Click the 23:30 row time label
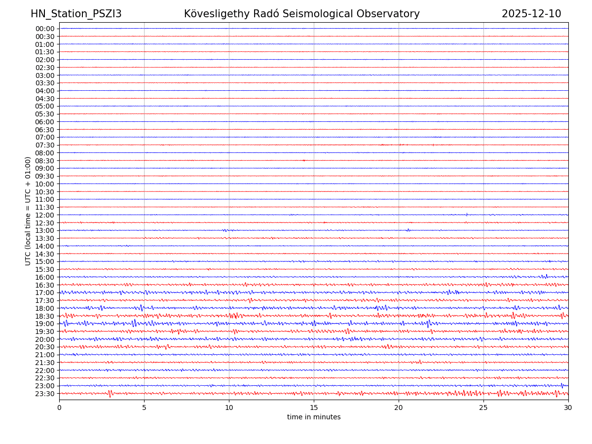Viewport: 592px width, 444px height. coord(44,394)
